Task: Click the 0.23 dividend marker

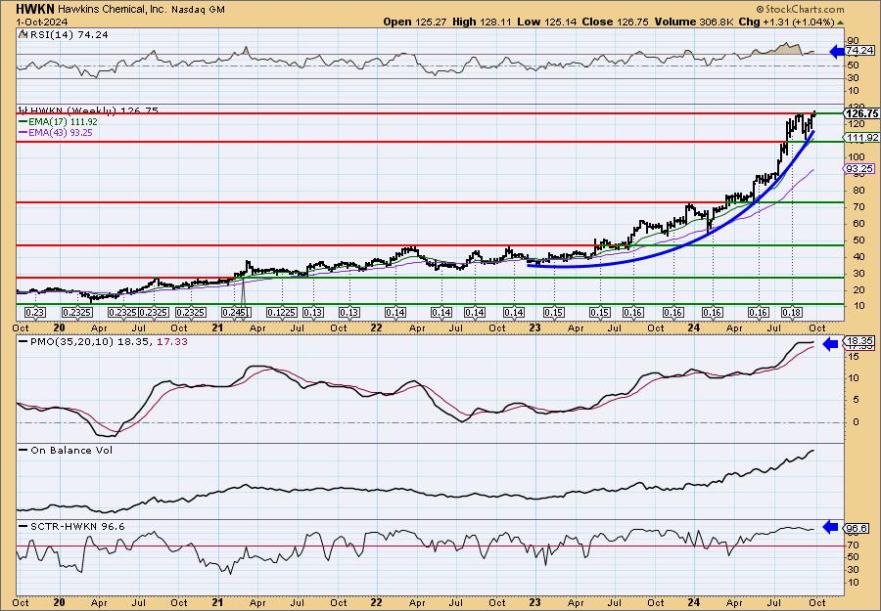Action: point(35,313)
